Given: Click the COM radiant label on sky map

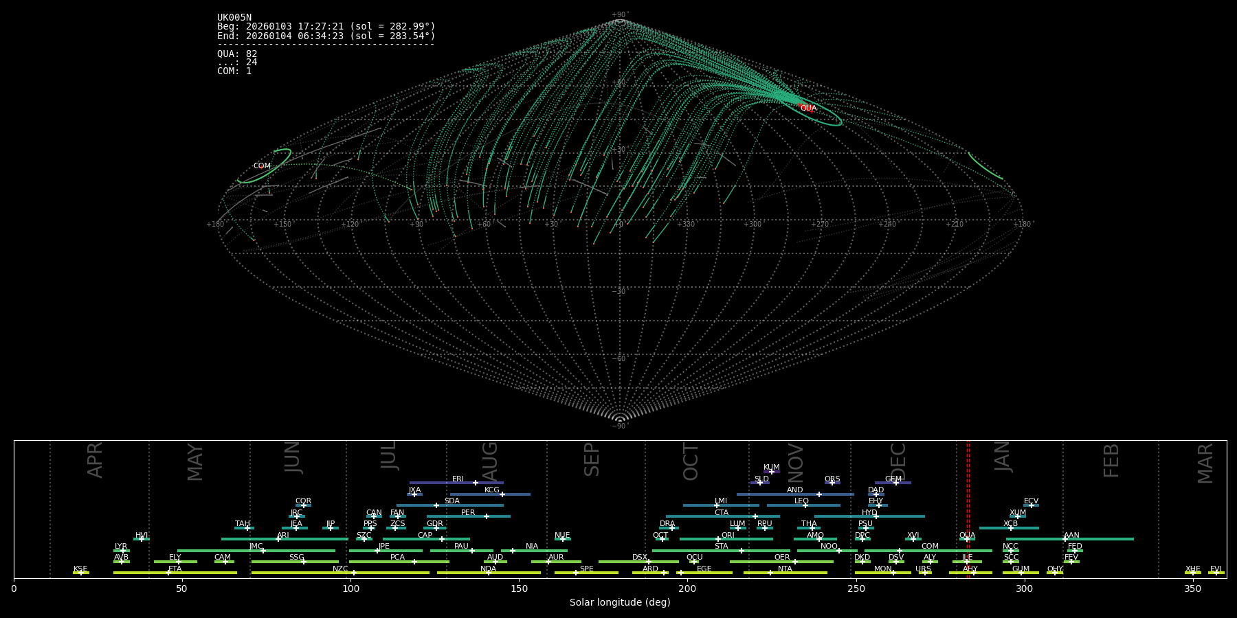Looking at the screenshot, I should click(262, 166).
